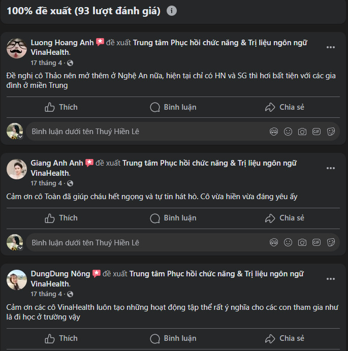Open DungDung Nông's profile name link
This screenshot has width=348, height=351.
[x=60, y=274]
